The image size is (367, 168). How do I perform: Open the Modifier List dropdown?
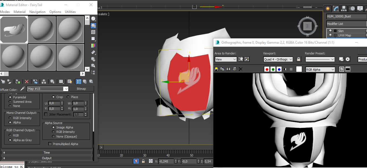347,24
